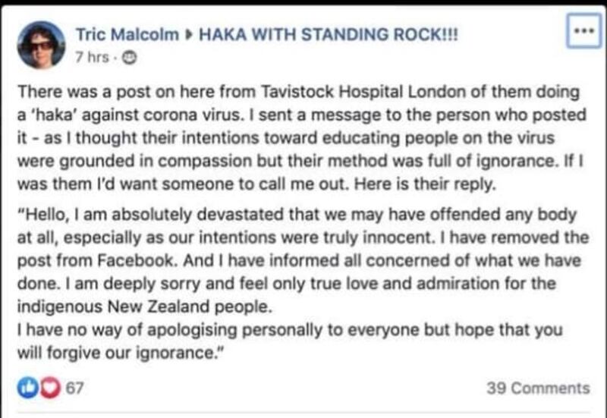Click the 7 hrs post timestamp

[92, 58]
